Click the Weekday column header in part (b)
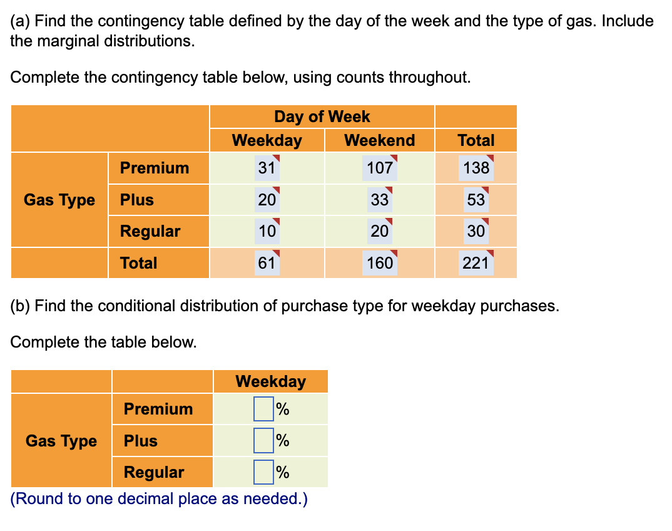Image resolution: width=672 pixels, height=531 pixels. (x=270, y=381)
